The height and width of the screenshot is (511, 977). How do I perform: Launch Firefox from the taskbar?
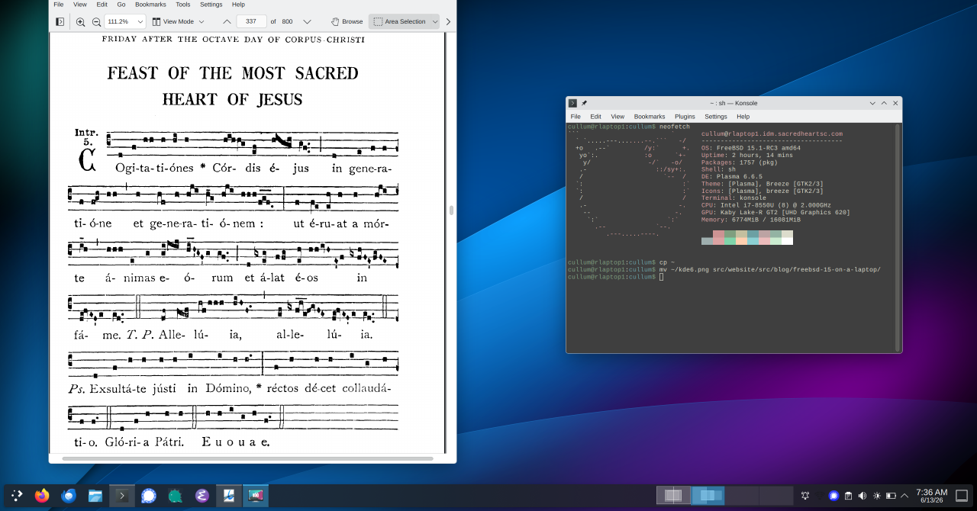point(41,496)
